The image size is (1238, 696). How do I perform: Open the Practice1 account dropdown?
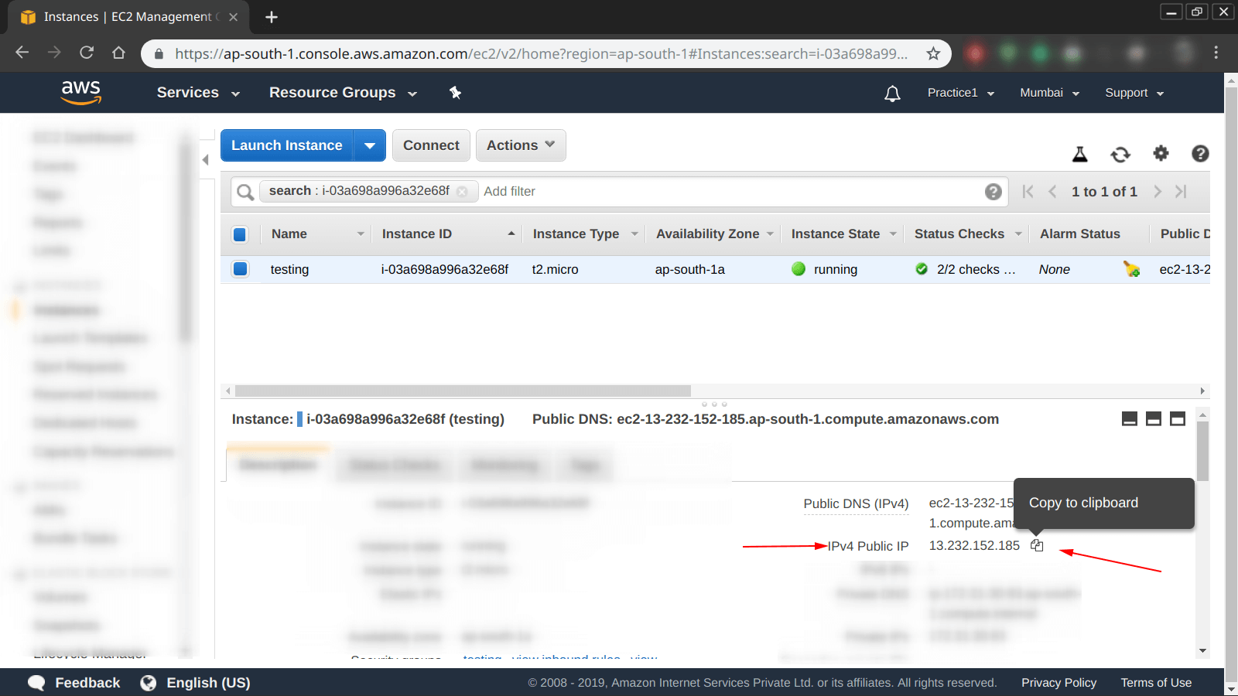[961, 93]
